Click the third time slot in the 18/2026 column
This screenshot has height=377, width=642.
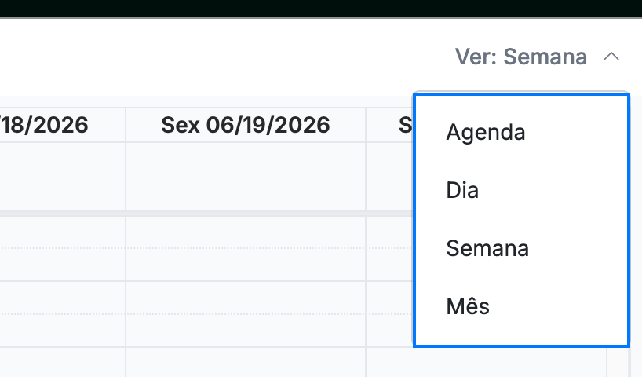coord(63,298)
